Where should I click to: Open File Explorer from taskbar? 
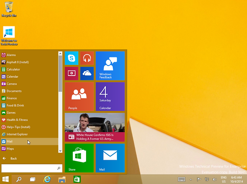click(x=62, y=179)
